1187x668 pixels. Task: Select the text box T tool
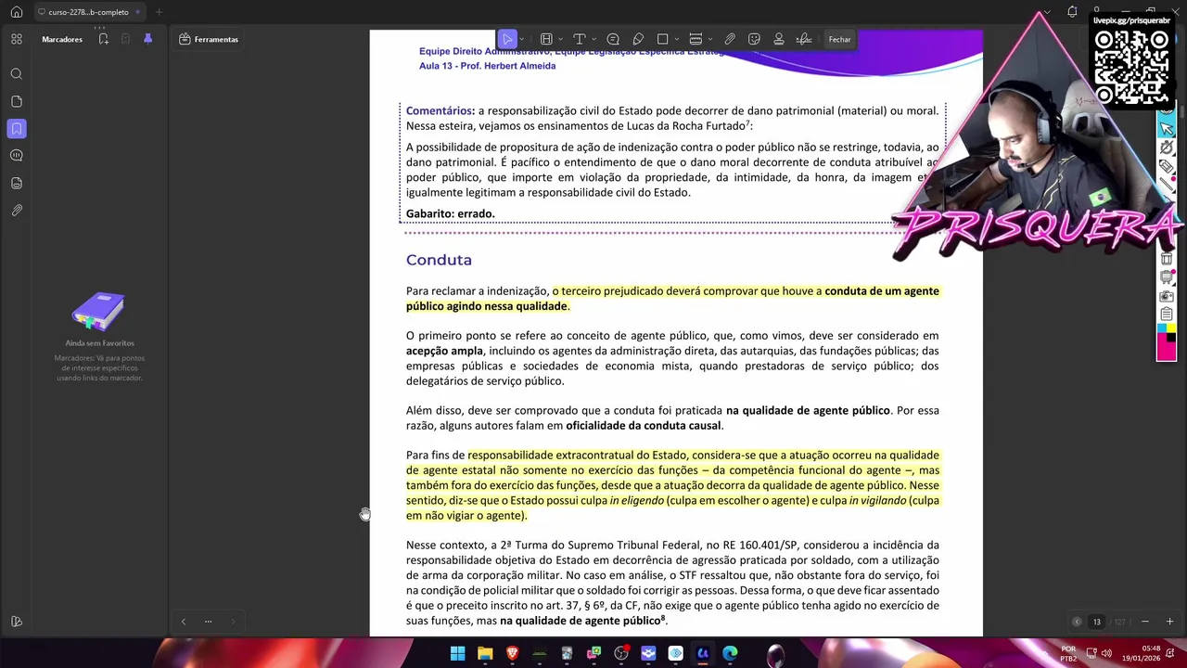pos(579,39)
